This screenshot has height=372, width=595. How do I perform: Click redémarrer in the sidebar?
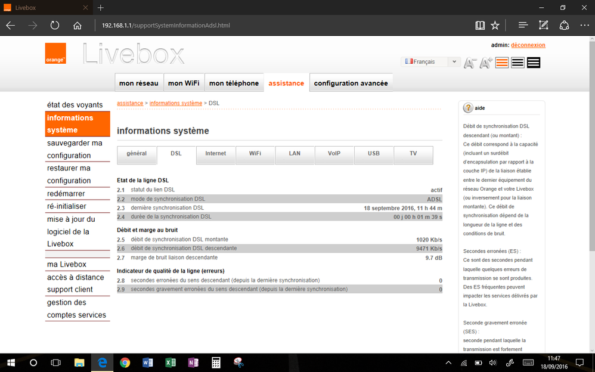(78, 194)
